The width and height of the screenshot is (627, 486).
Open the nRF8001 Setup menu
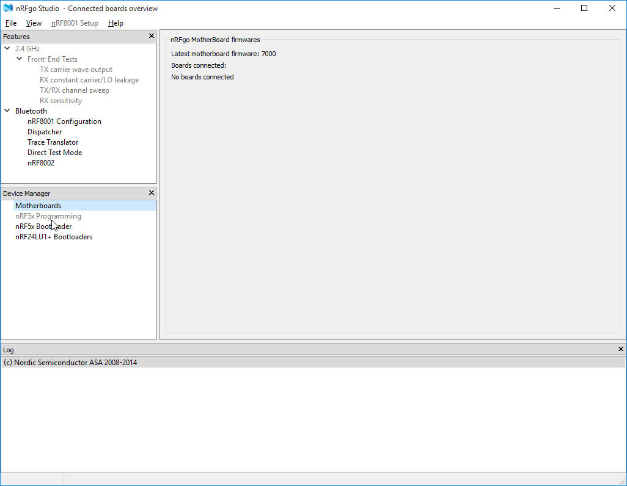[75, 23]
